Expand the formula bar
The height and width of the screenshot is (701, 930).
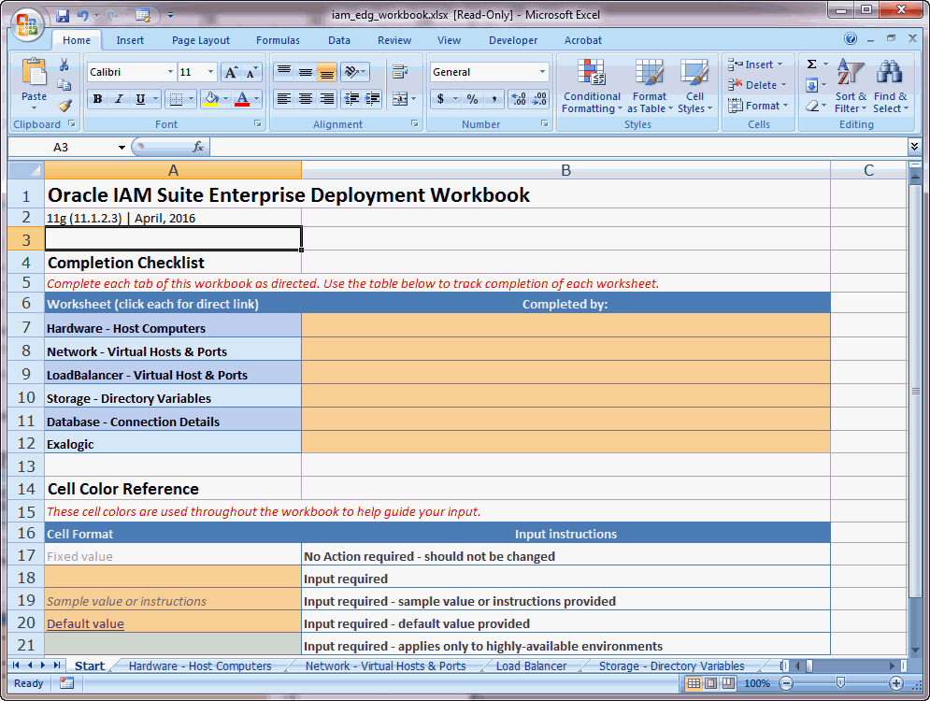914,146
